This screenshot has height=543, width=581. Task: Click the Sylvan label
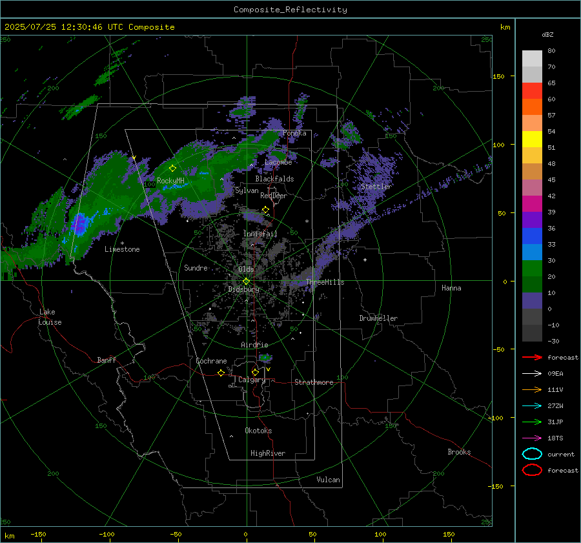click(x=247, y=190)
